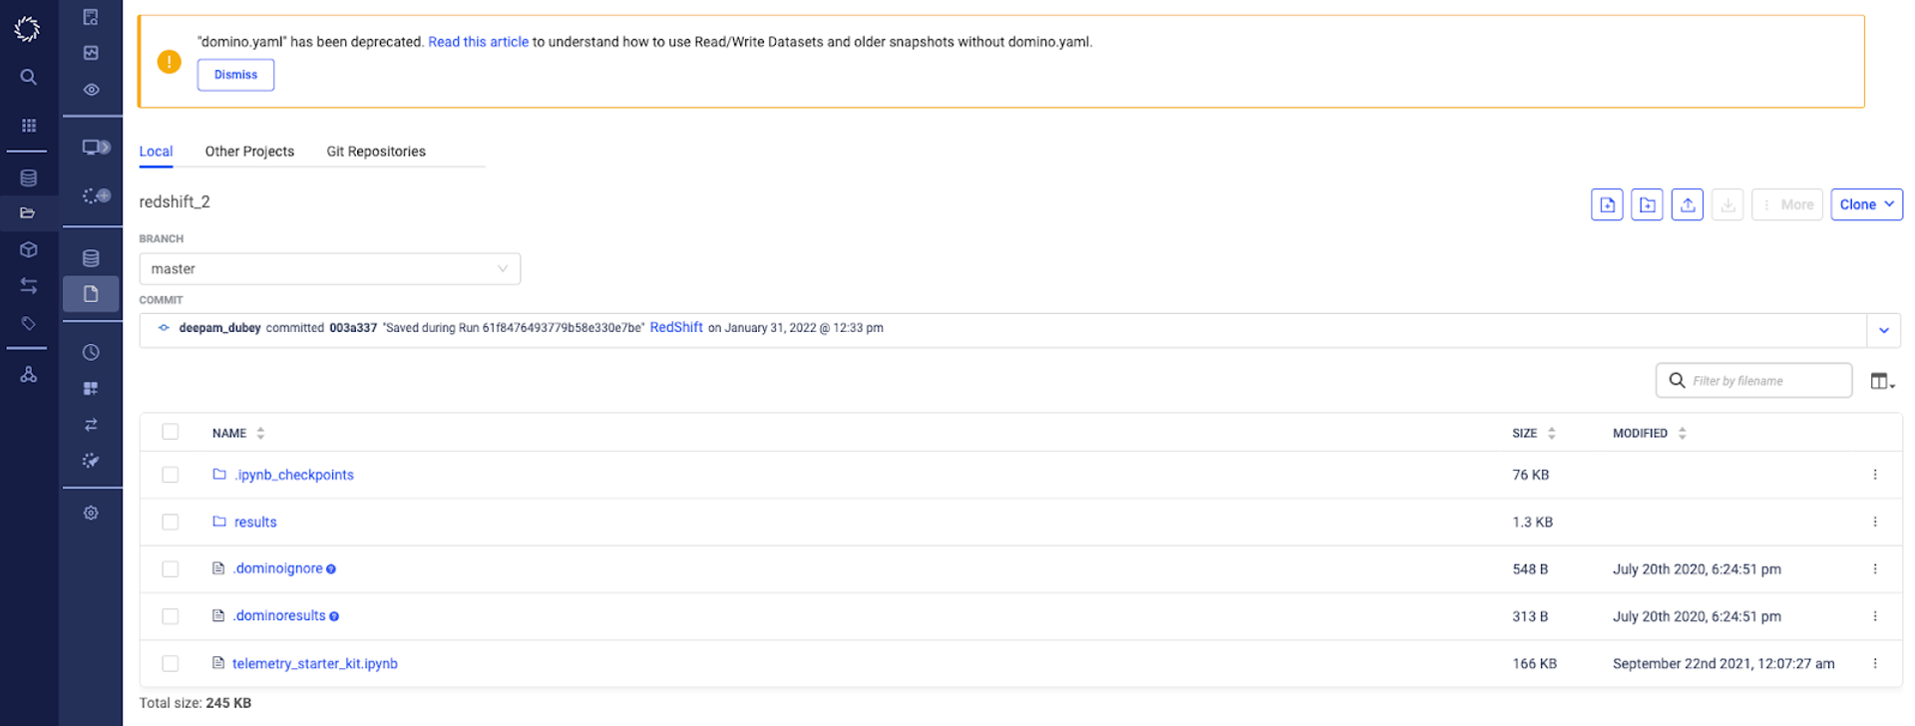The image size is (1915, 726).
Task: Open the tiles plus icon in project sidebar
Action: [91, 388]
